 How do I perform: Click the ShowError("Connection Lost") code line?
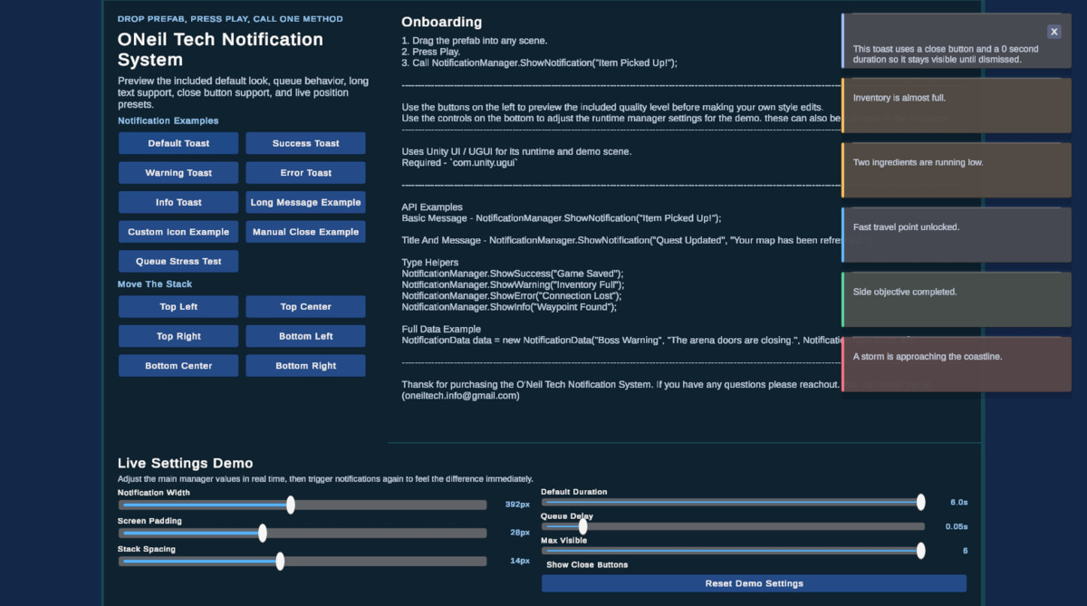pos(512,296)
